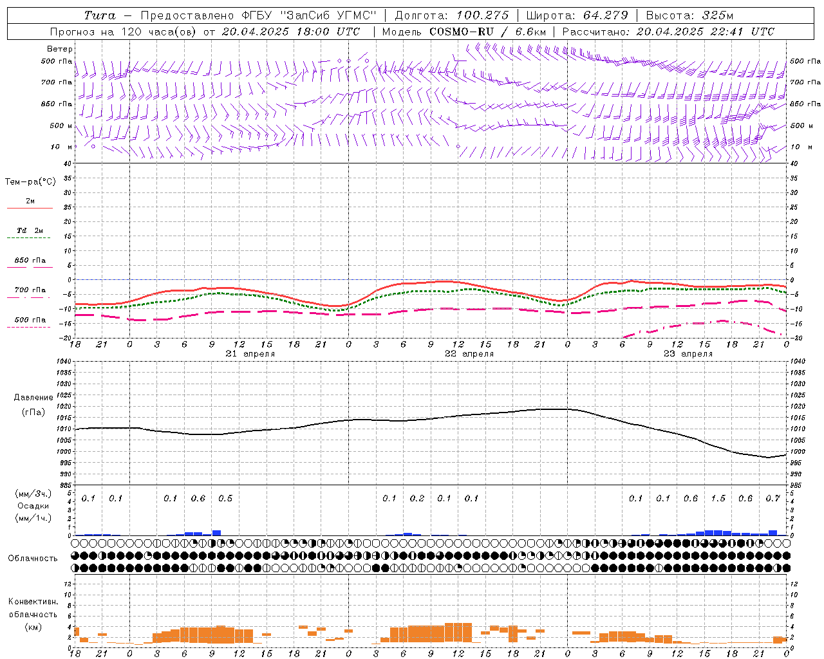Click the "(мм/3ч.)" precipitation unit label
The image size is (824, 659).
(x=33, y=494)
